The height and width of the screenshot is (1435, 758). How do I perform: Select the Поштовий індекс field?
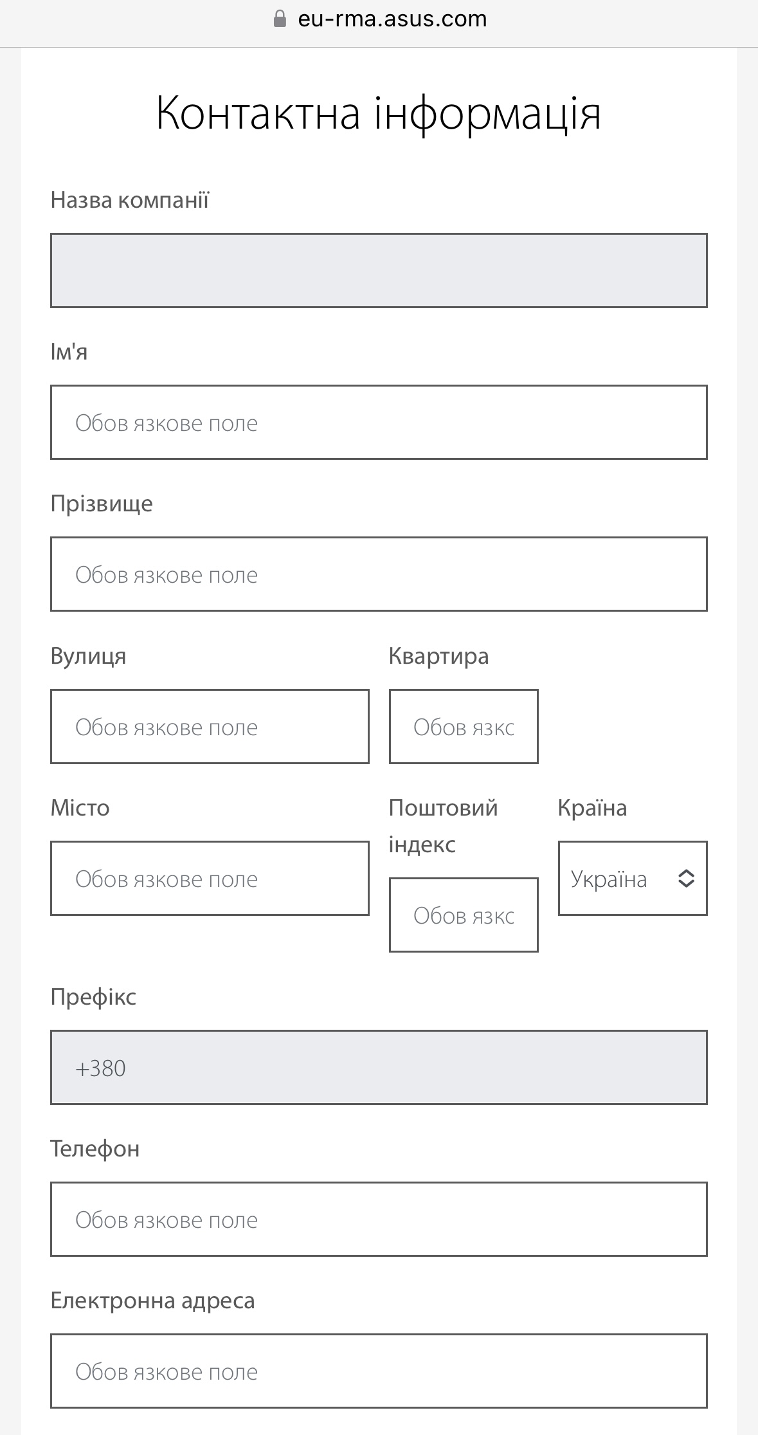[464, 915]
